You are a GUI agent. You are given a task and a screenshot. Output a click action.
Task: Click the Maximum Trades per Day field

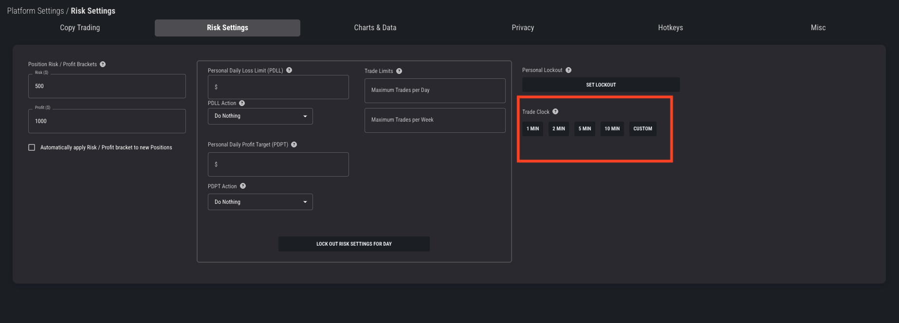[x=435, y=90]
